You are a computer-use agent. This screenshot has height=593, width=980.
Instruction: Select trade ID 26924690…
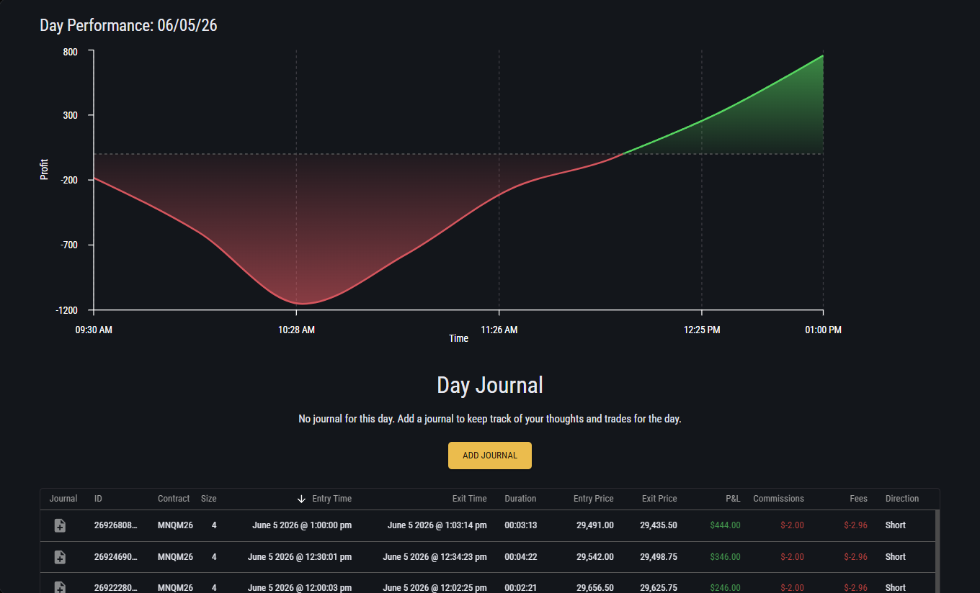tap(115, 557)
